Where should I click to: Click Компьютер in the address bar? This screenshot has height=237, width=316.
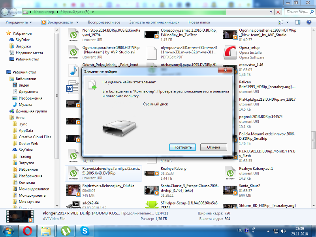pyautogui.click(x=44, y=12)
